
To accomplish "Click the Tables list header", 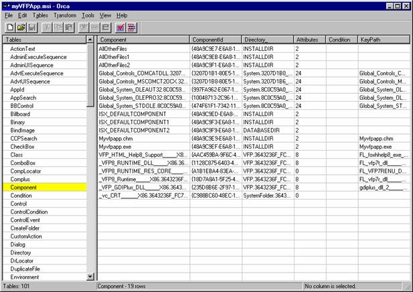I will 45,40.
